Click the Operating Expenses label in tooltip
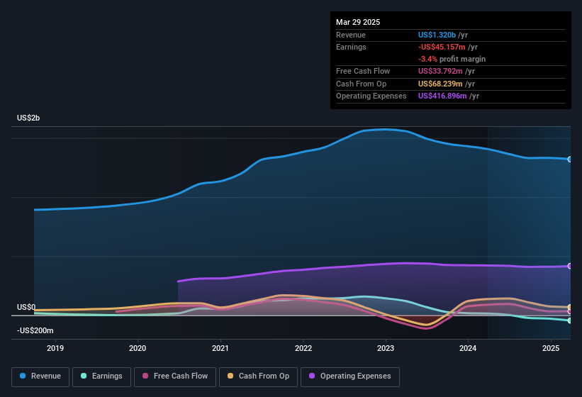Viewport: 582px width, 397px height. click(x=371, y=96)
